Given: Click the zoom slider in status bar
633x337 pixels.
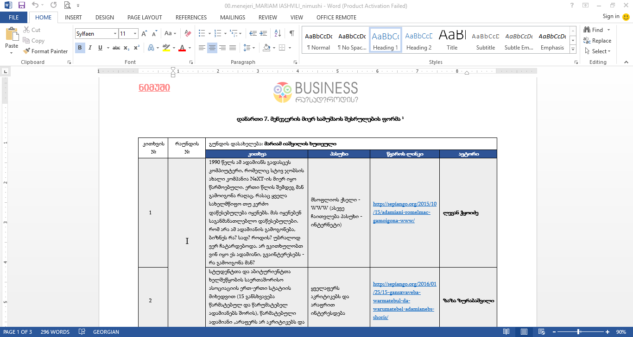Looking at the screenshot, I should point(578,332).
